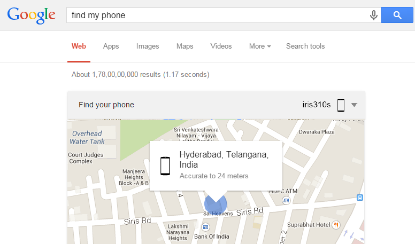This screenshot has width=415, height=244.
Task: Click the Lakshmi Narayana Heights label
Action: (178, 232)
